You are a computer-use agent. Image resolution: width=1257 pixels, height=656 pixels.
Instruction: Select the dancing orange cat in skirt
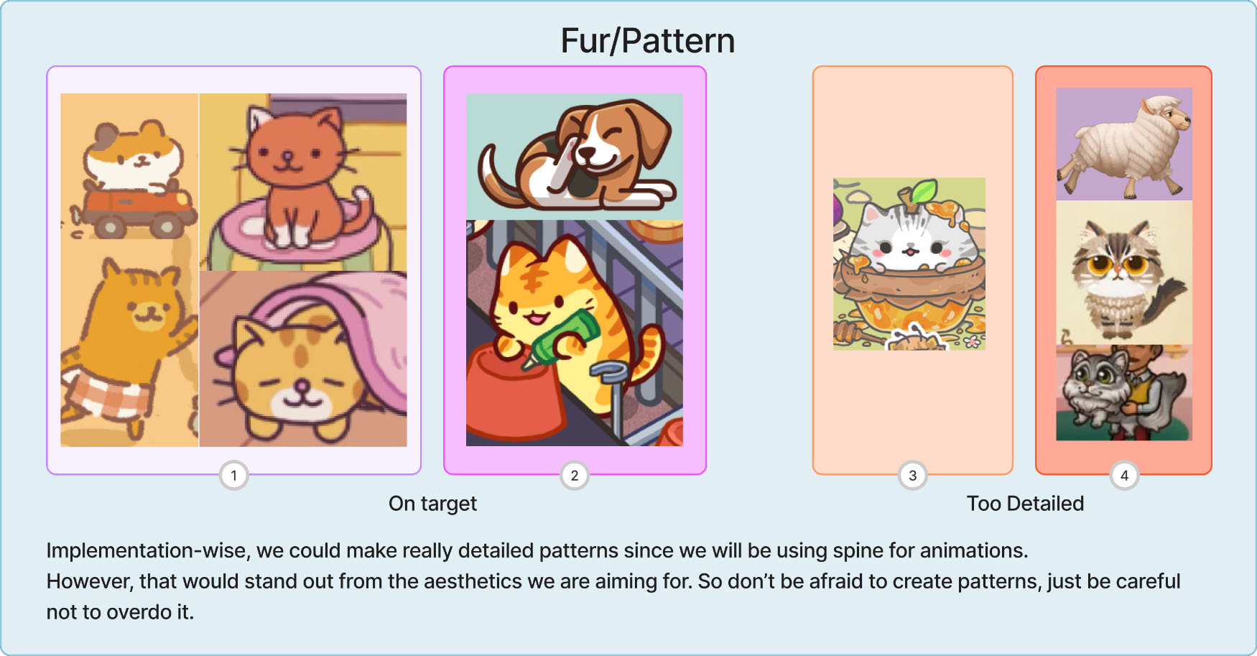[x=129, y=346]
